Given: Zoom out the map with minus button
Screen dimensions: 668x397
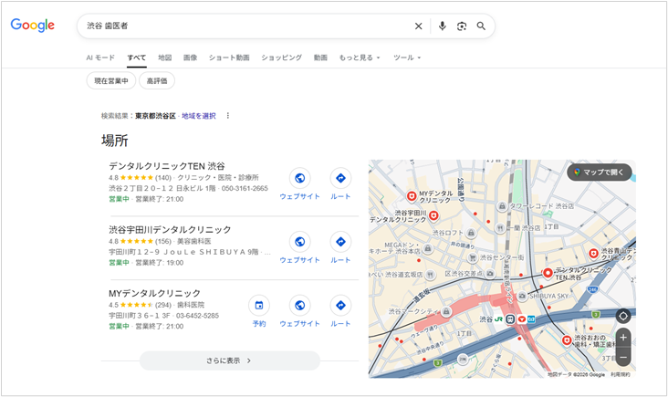Looking at the screenshot, I should (x=623, y=357).
